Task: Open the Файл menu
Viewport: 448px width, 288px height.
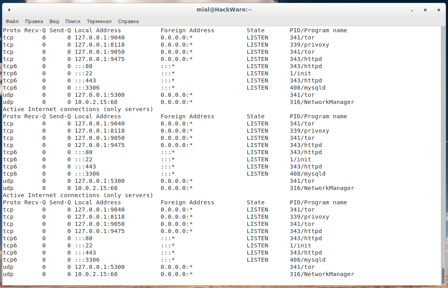Action: coord(12,21)
